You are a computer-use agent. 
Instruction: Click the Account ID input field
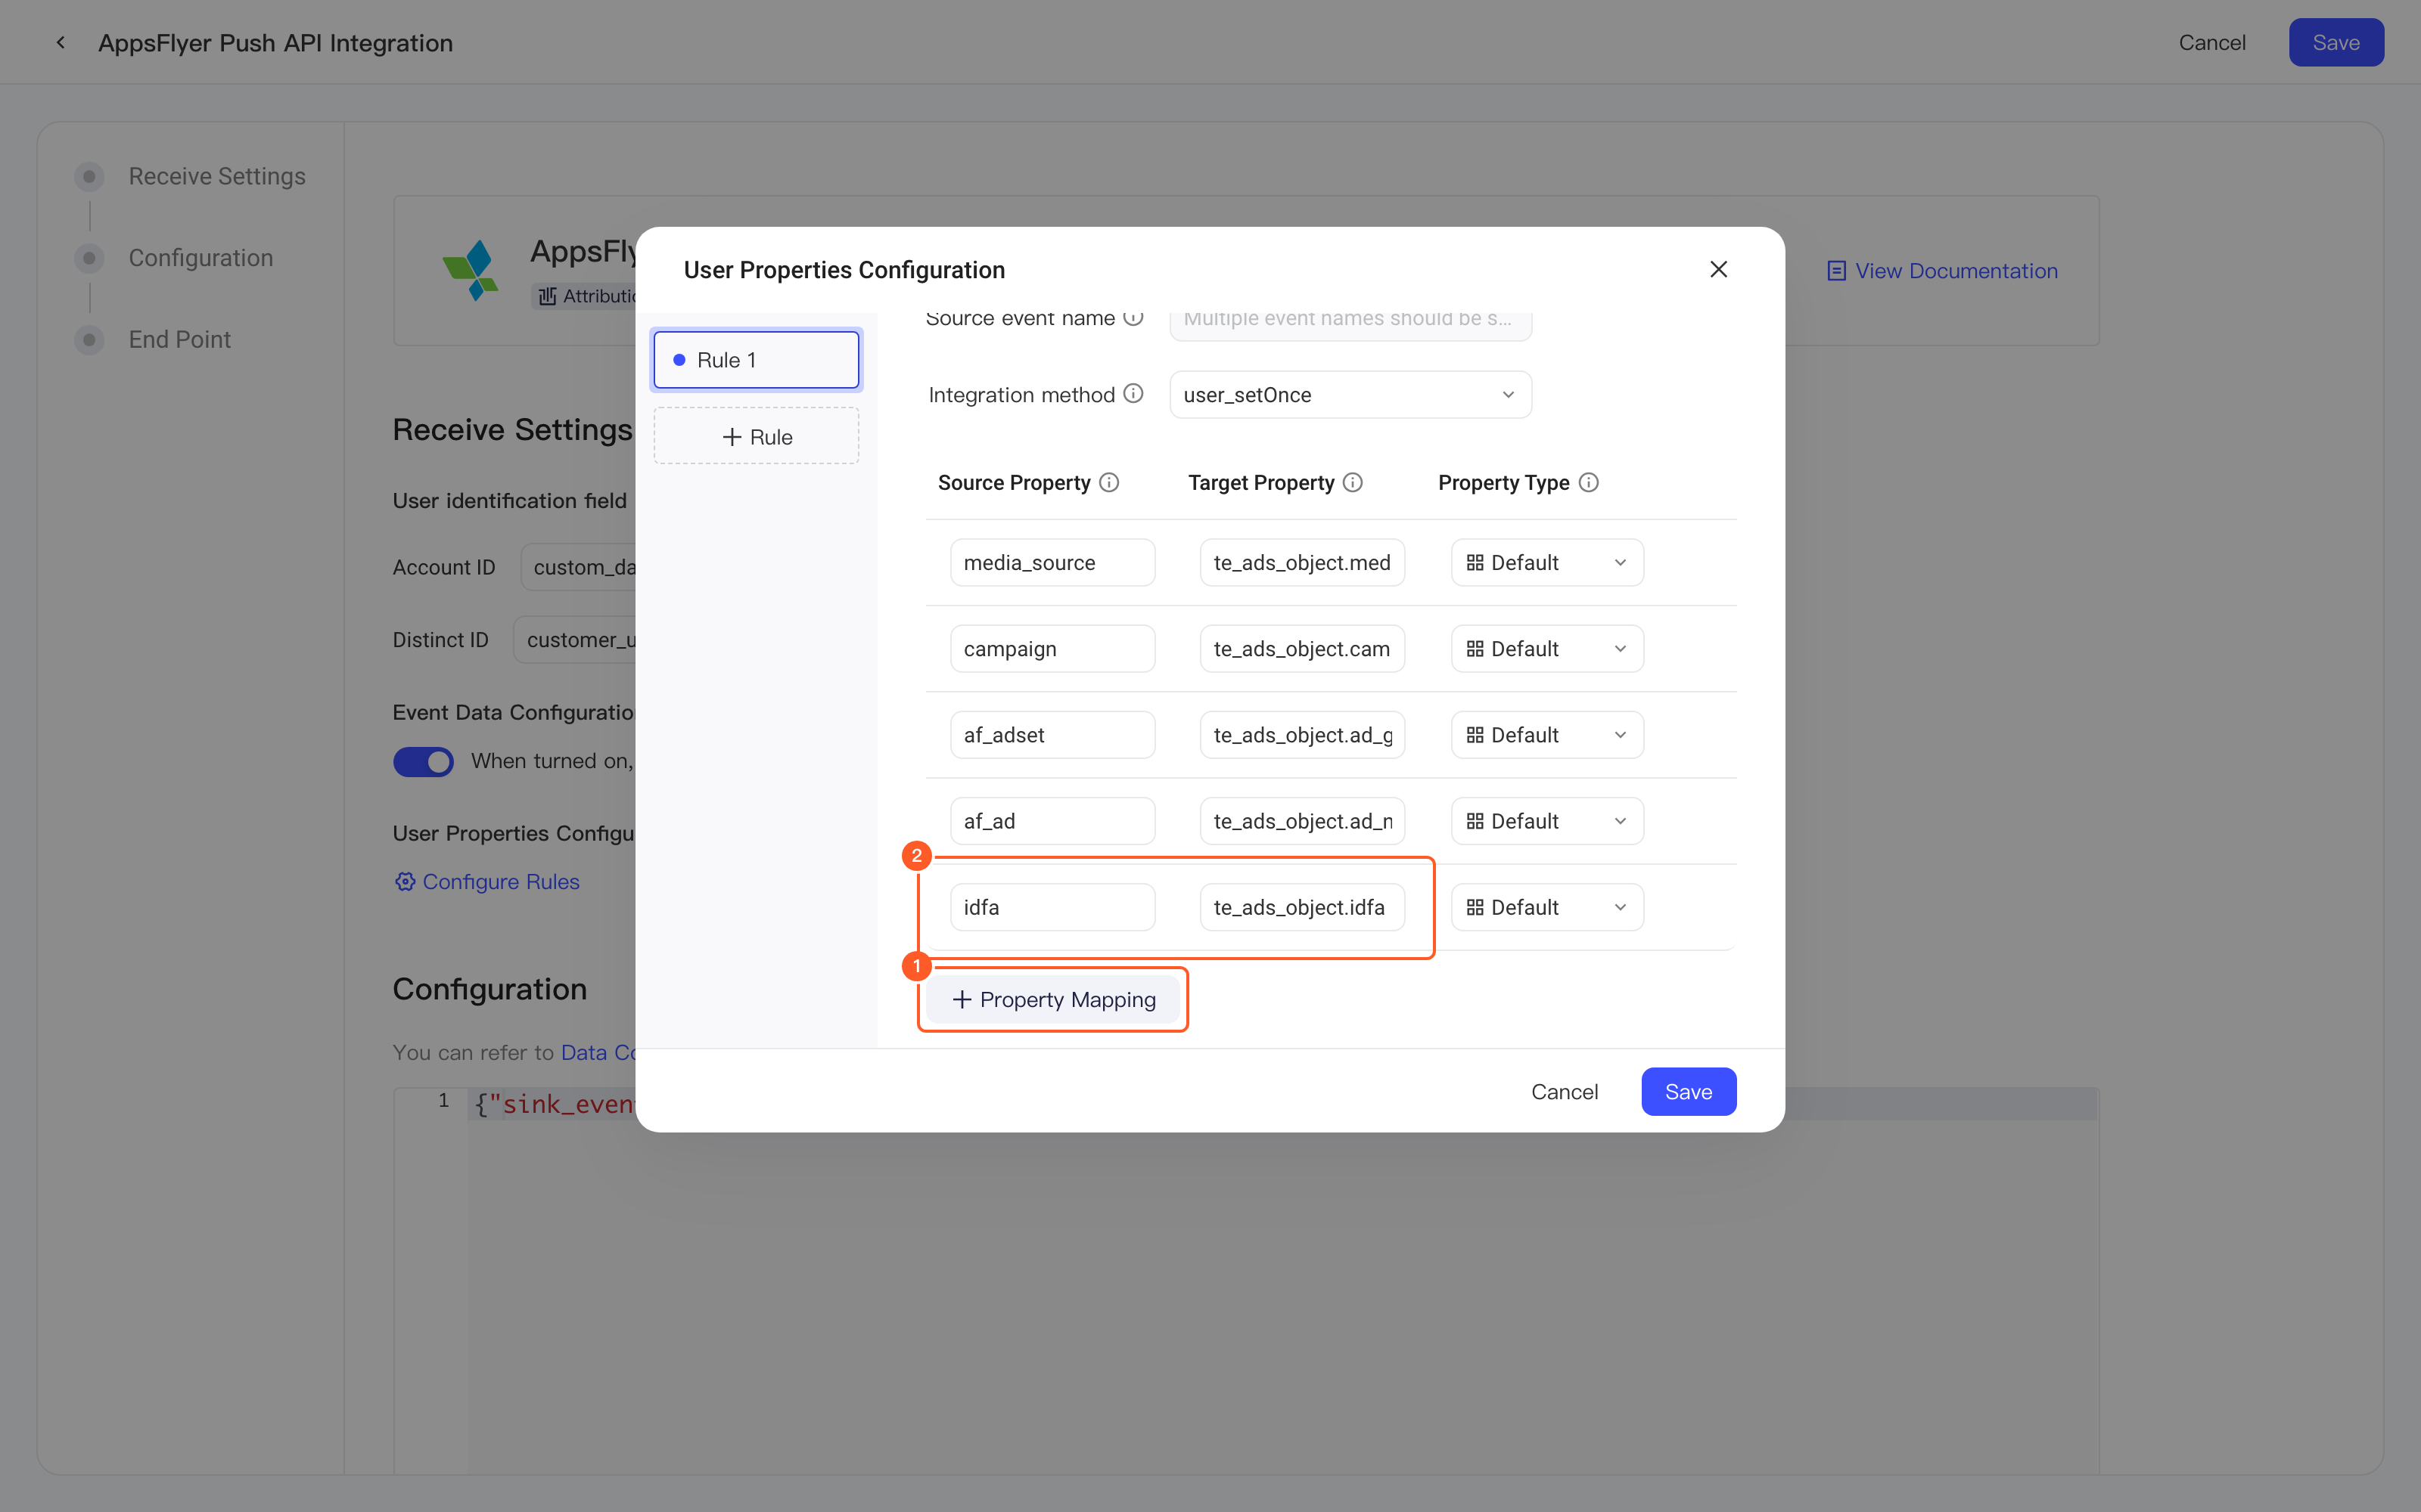coord(578,567)
